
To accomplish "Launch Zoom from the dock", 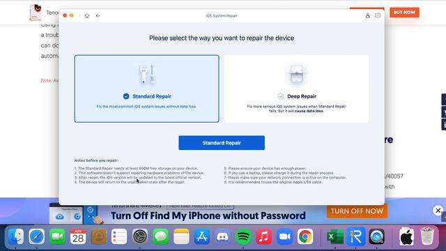I will (x=285, y=236).
